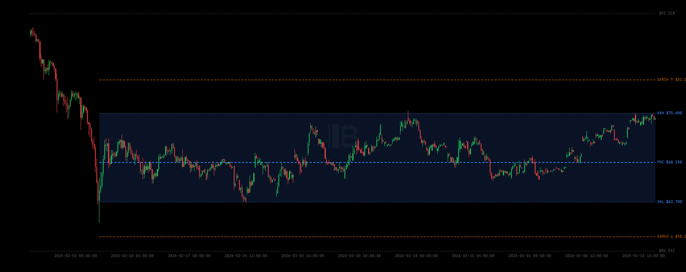
Task: Click the 2026-03-10 20:00:00 axis label
Action: click(x=360, y=256)
